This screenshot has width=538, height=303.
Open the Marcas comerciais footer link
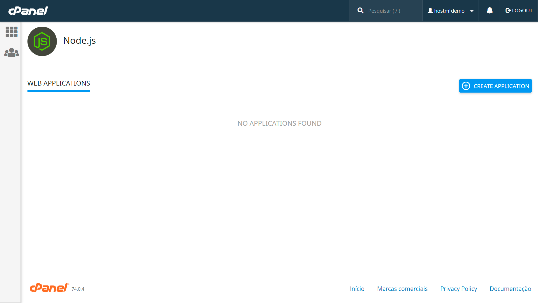402,289
